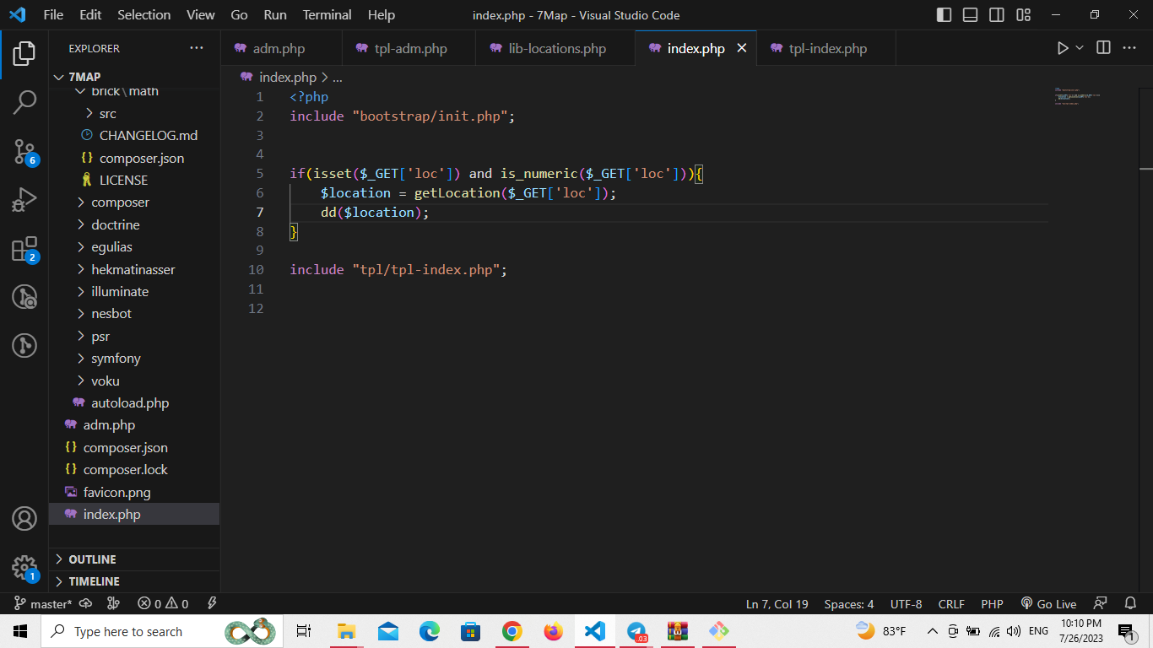The width and height of the screenshot is (1153, 648).
Task: Click Spaces: 4 indentation setting
Action: [849, 604]
